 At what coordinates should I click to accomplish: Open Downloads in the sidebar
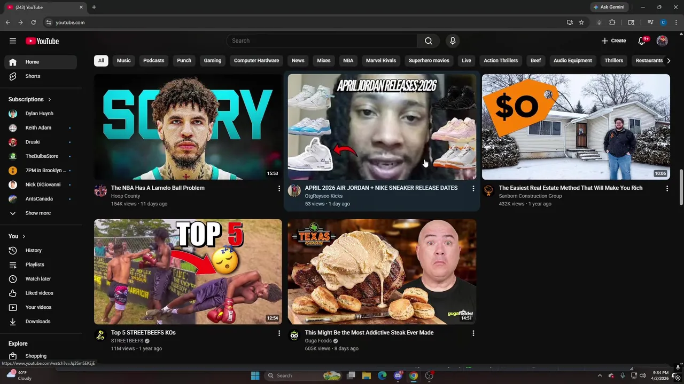(41, 322)
